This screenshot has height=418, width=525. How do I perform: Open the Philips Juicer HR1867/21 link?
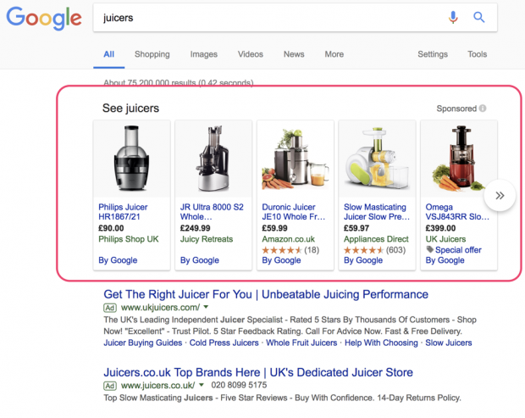[123, 212]
